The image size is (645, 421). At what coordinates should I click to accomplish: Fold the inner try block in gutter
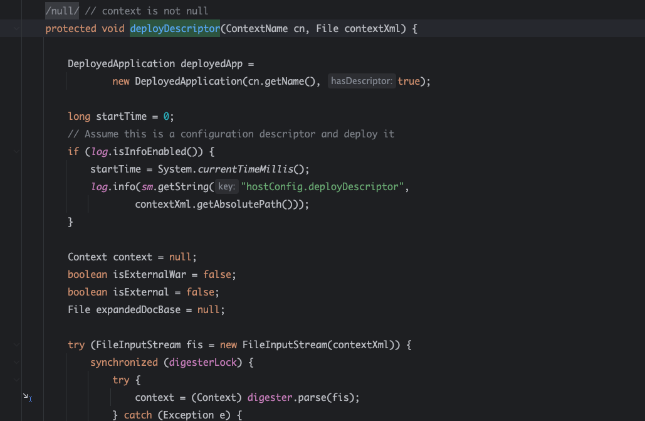pos(16,380)
